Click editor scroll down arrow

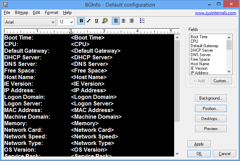(x=177, y=153)
